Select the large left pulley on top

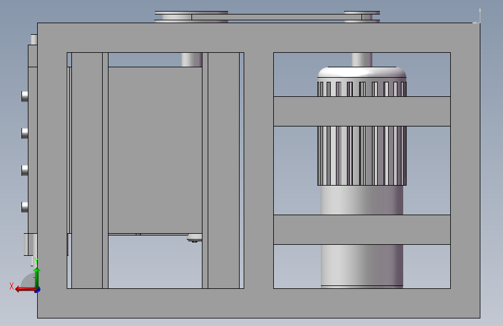pyautogui.click(x=191, y=17)
